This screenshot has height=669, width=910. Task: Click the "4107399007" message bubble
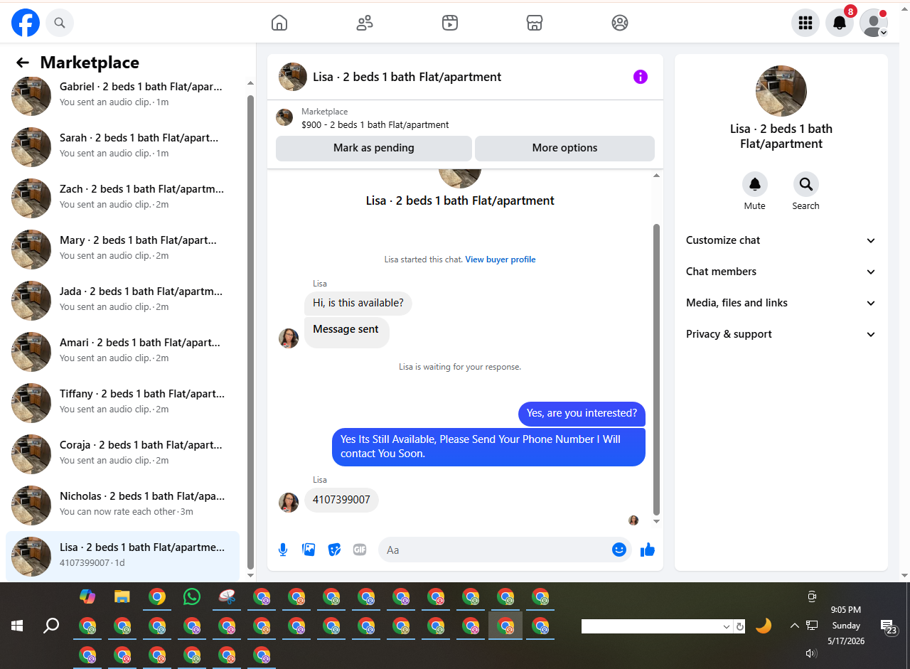(x=341, y=500)
